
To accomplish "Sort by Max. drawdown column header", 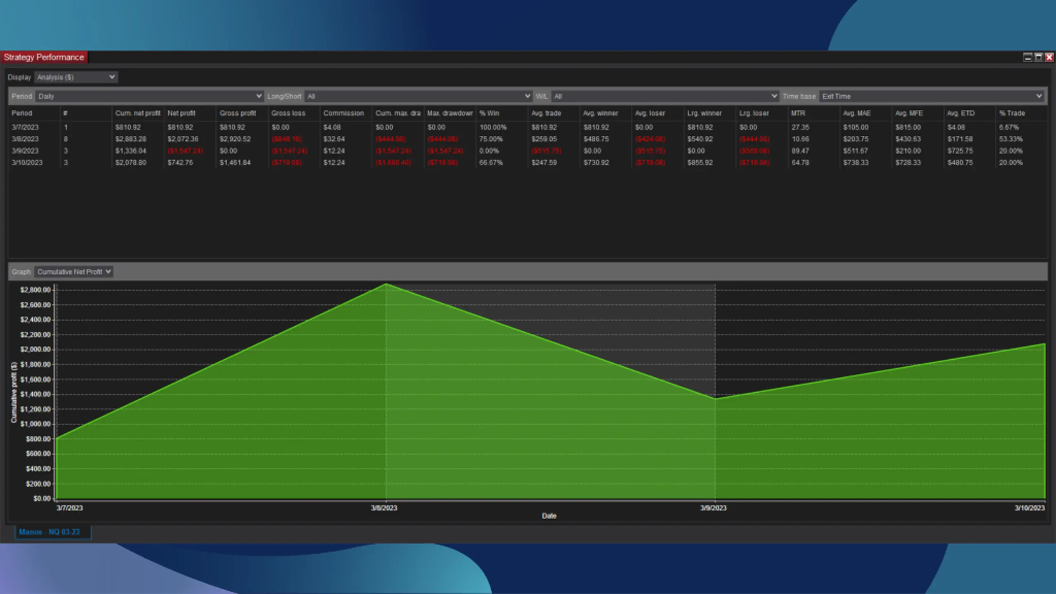I will 450,113.
